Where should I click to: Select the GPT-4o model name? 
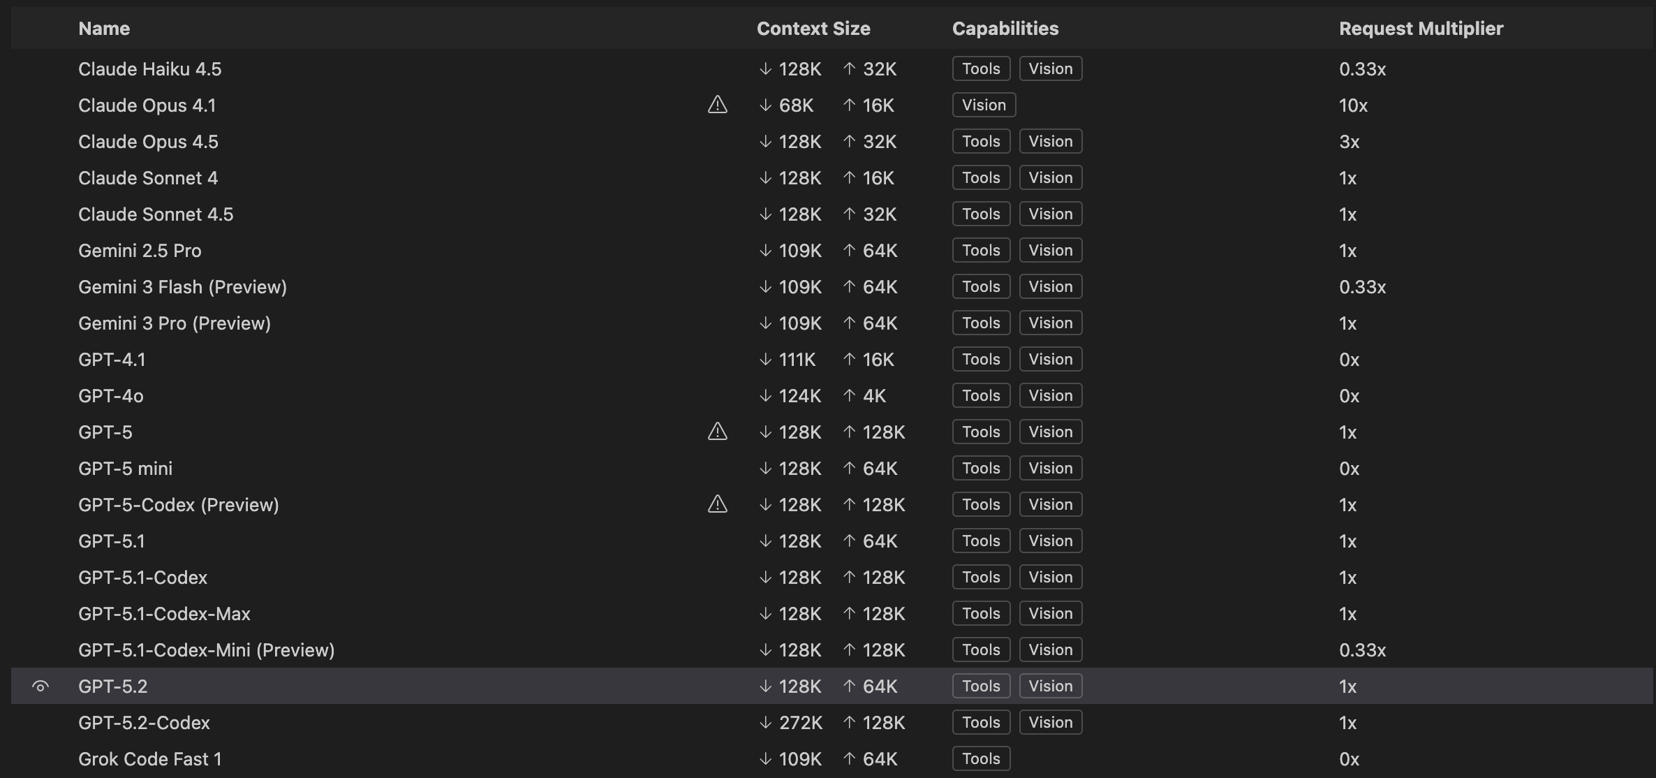pos(111,396)
